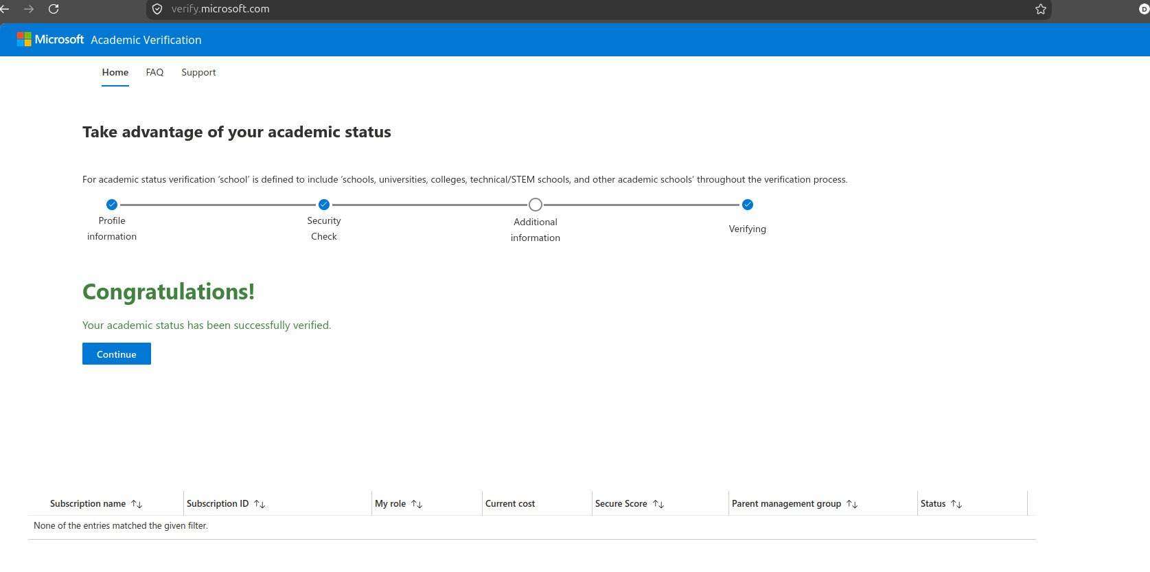Click the verify.microsoft.com address bar
The width and height of the screenshot is (1150, 572).
(597, 9)
